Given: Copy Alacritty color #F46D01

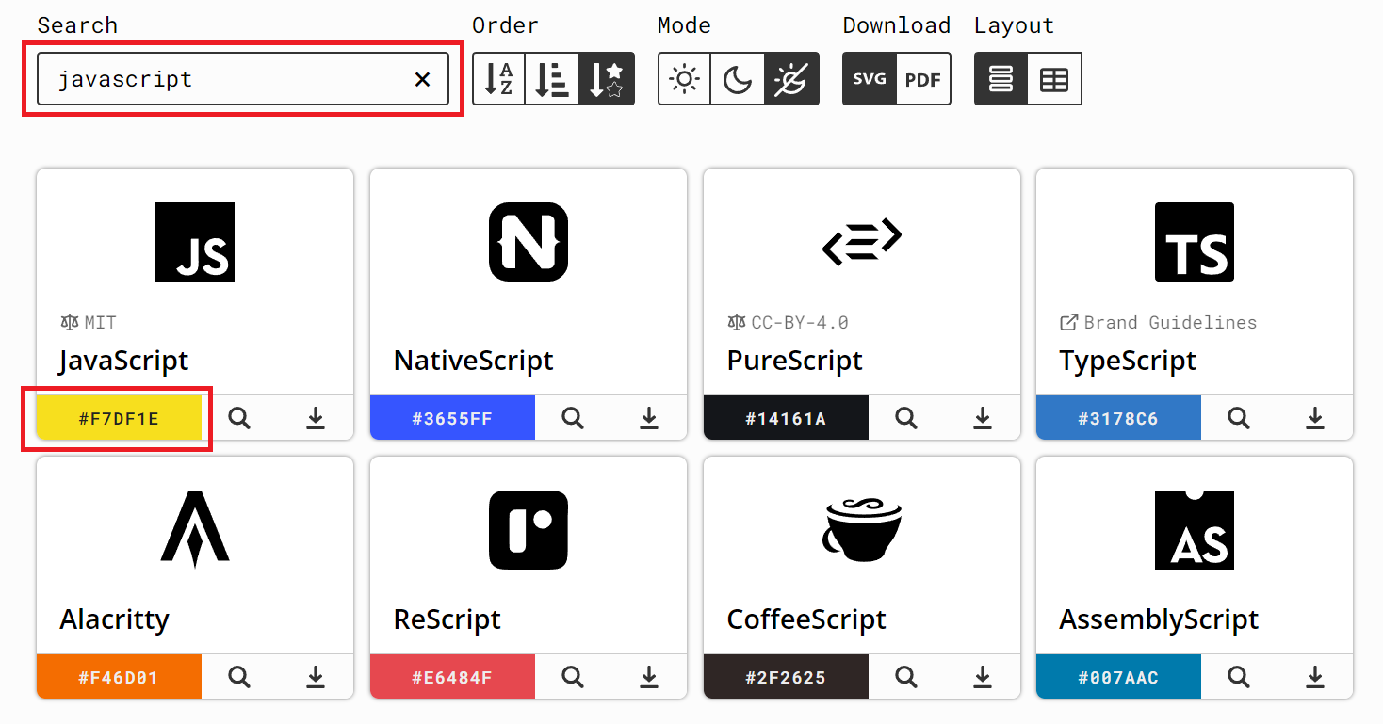Looking at the screenshot, I should click(119, 677).
